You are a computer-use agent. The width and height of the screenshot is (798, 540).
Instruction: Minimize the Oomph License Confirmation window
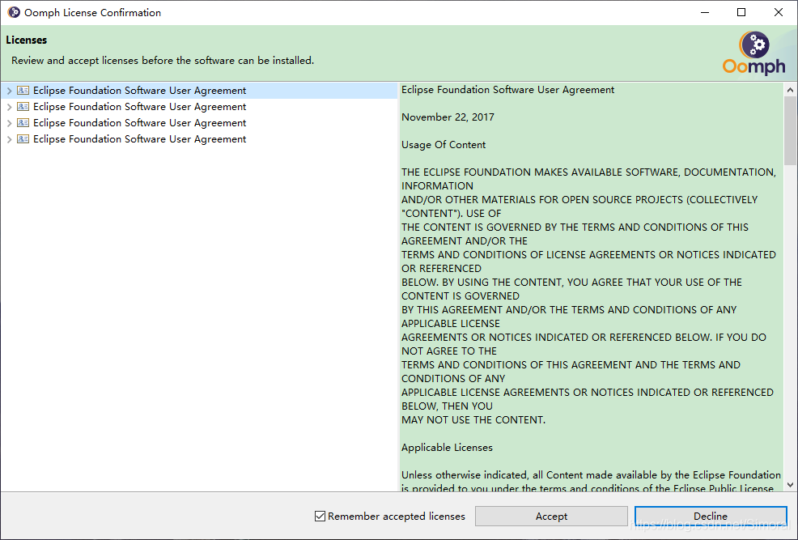[705, 12]
